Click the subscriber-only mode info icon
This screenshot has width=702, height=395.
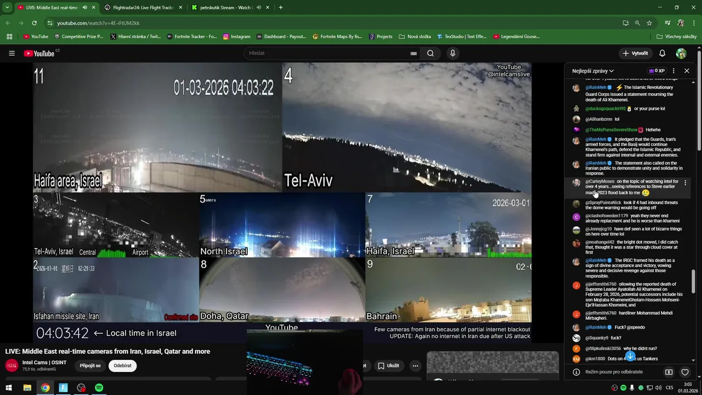point(576,372)
